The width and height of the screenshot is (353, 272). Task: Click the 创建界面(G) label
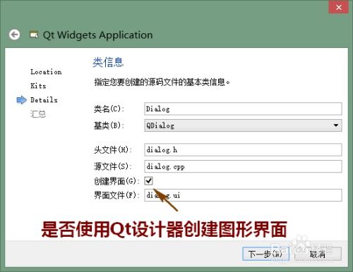pyautogui.click(x=116, y=181)
